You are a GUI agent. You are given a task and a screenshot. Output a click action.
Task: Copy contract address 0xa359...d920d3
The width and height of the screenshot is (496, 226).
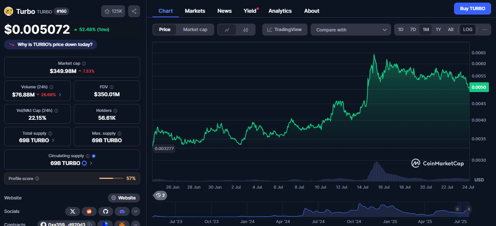pyautogui.click(x=90, y=225)
